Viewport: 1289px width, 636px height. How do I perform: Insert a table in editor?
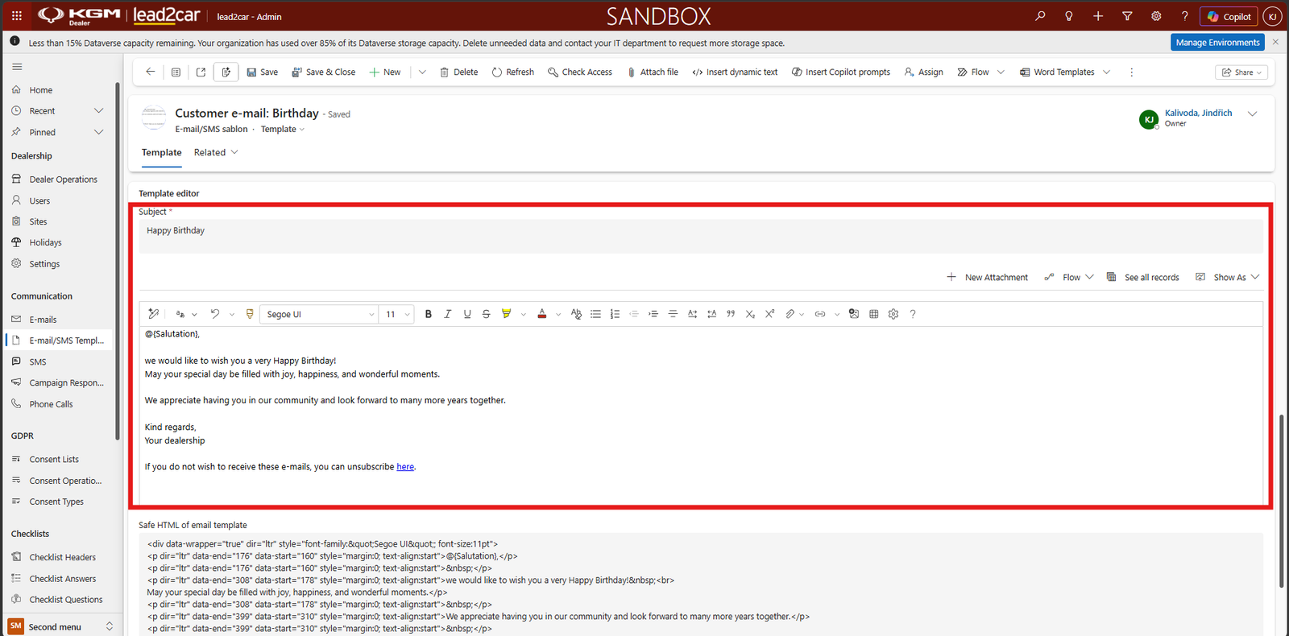pyautogui.click(x=874, y=314)
